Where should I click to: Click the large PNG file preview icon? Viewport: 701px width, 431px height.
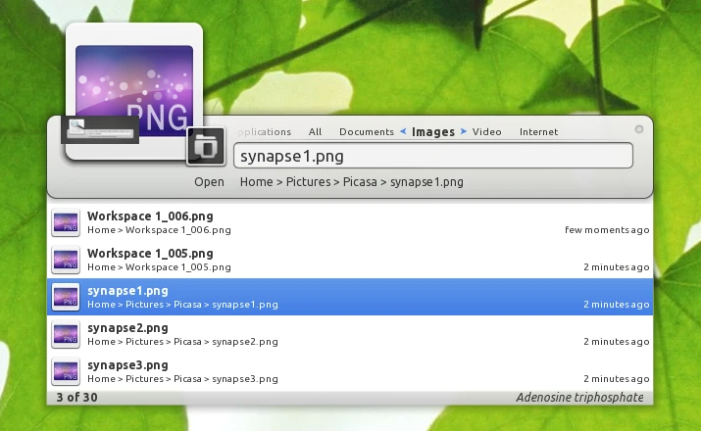pyautogui.click(x=134, y=83)
